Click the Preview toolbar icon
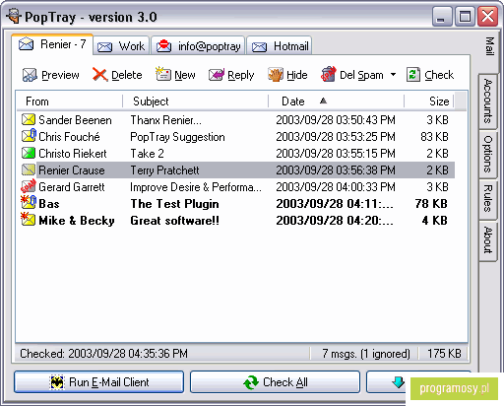This screenshot has height=406, width=504. coord(30,75)
